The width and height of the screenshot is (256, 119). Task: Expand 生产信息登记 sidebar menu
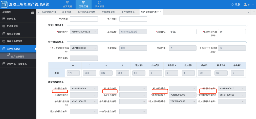(18, 49)
